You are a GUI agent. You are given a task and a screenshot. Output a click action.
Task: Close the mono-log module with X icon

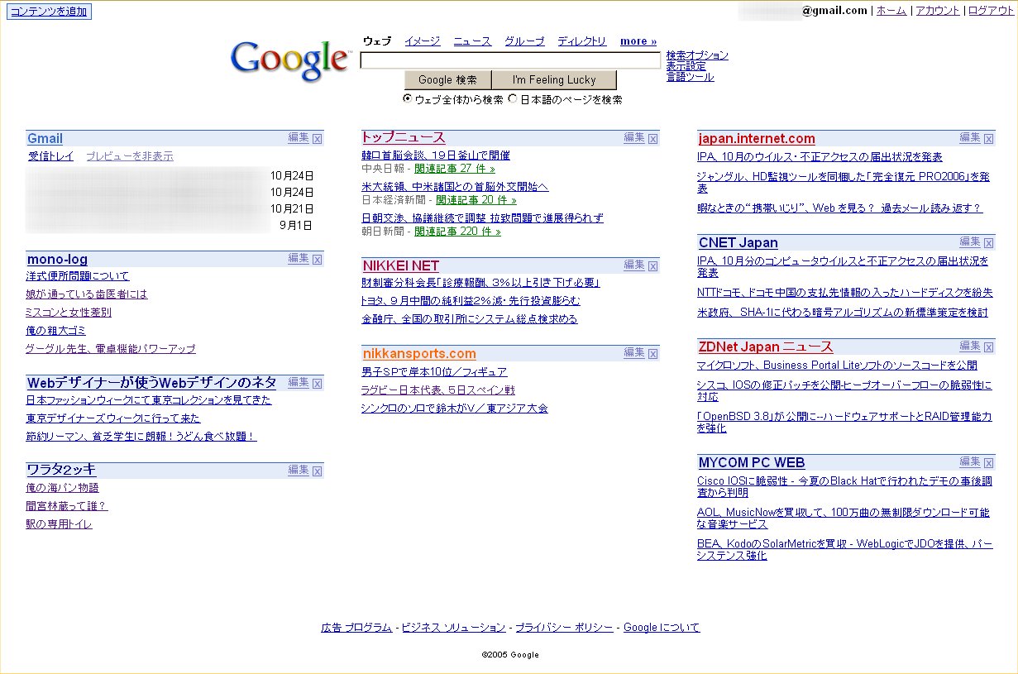click(317, 260)
